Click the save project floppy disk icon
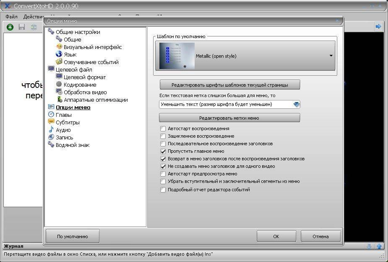388x262 pixels. [22, 27]
